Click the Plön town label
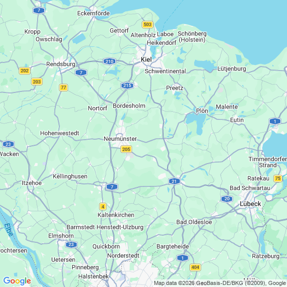287x287 pixels. pyautogui.click(x=202, y=111)
